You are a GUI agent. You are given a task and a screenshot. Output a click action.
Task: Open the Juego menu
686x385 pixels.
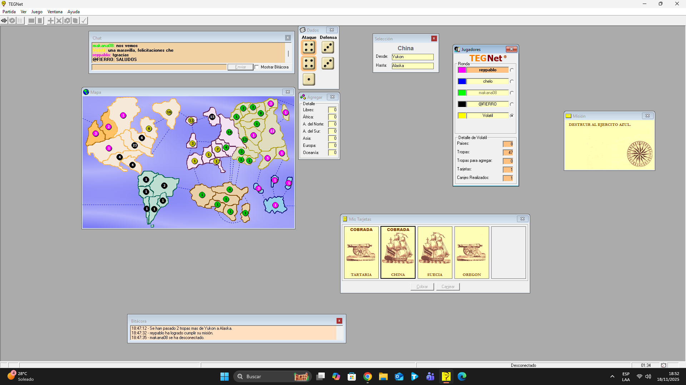pos(37,12)
